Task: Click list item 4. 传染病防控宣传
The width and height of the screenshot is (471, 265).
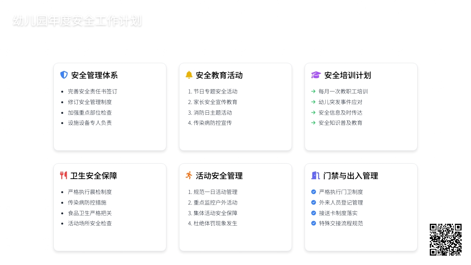Action: [x=210, y=123]
